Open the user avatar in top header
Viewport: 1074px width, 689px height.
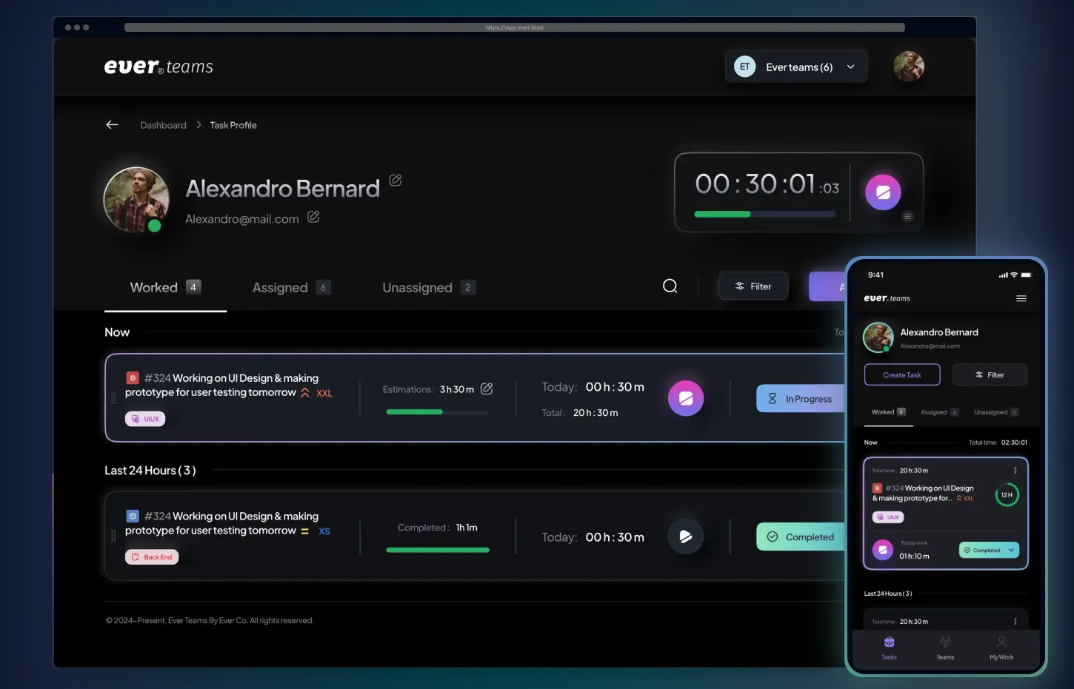click(909, 67)
